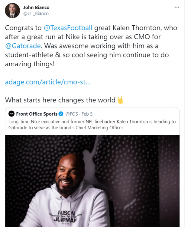Click the @UT_Bianco handle
Image resolution: width=188 pixels, height=227 pixels.
[36, 13]
